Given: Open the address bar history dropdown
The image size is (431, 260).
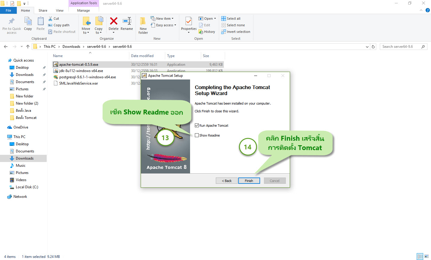Looking at the screenshot, I should 367,47.
